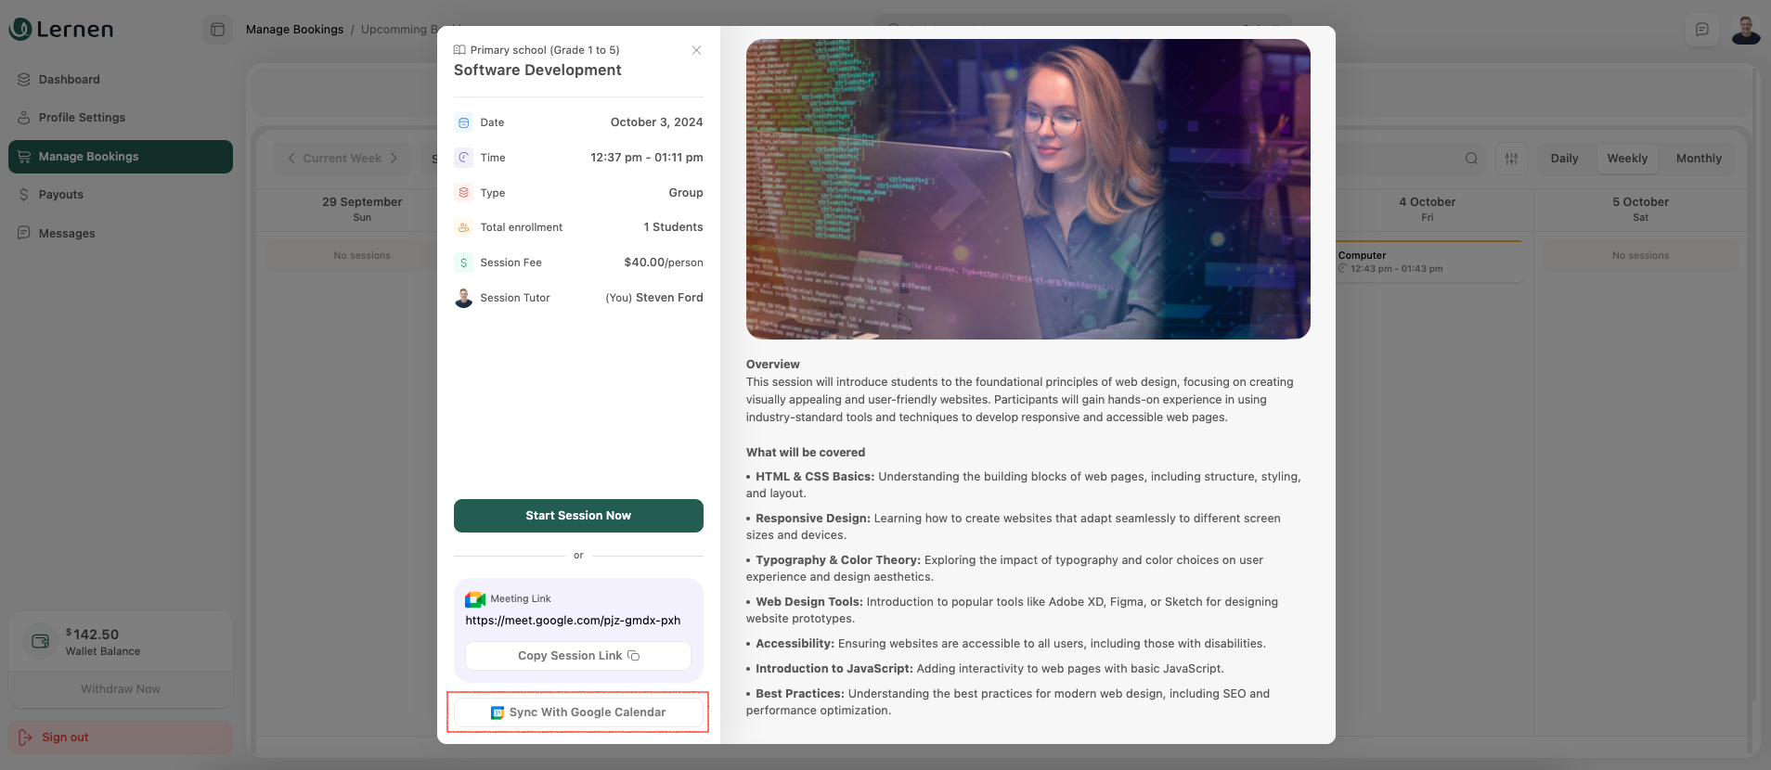The image size is (1771, 770).
Task: Switch to Daily view
Action: [x=1564, y=159]
